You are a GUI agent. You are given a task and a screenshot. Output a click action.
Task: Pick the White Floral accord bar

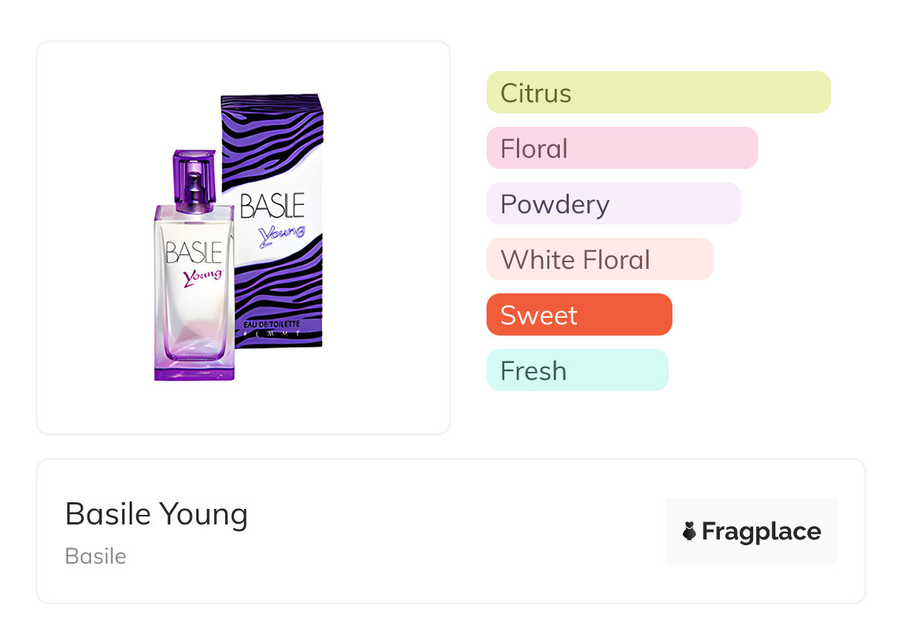tap(600, 259)
